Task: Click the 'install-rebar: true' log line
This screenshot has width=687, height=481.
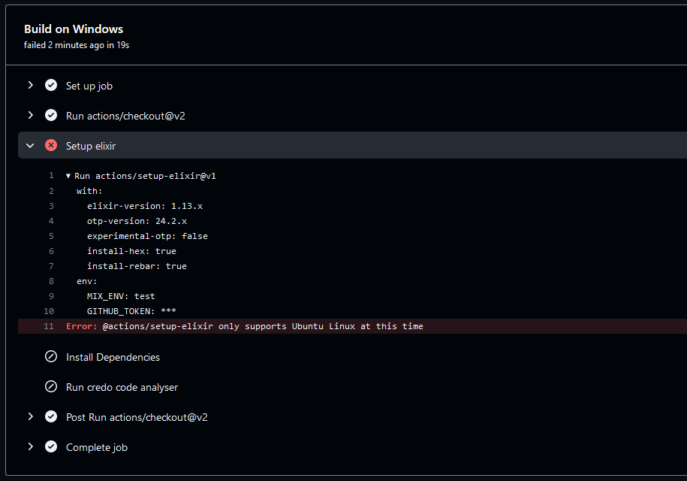Action: [x=137, y=266]
